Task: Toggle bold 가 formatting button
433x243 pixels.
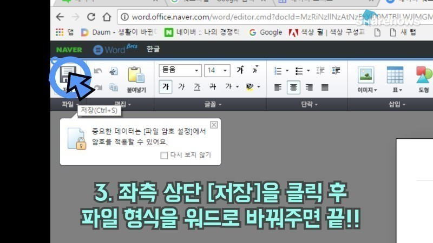Action: pyautogui.click(x=166, y=87)
